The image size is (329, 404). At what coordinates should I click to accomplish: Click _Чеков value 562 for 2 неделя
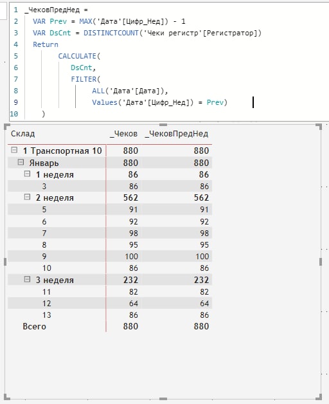130,197
